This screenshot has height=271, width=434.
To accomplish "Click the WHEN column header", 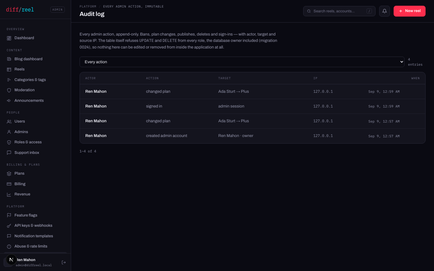I will [415, 78].
